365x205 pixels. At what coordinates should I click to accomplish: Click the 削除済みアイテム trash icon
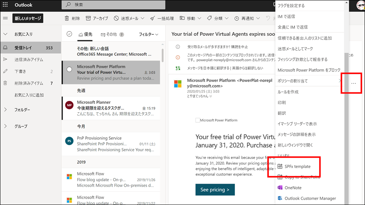(x=5, y=83)
